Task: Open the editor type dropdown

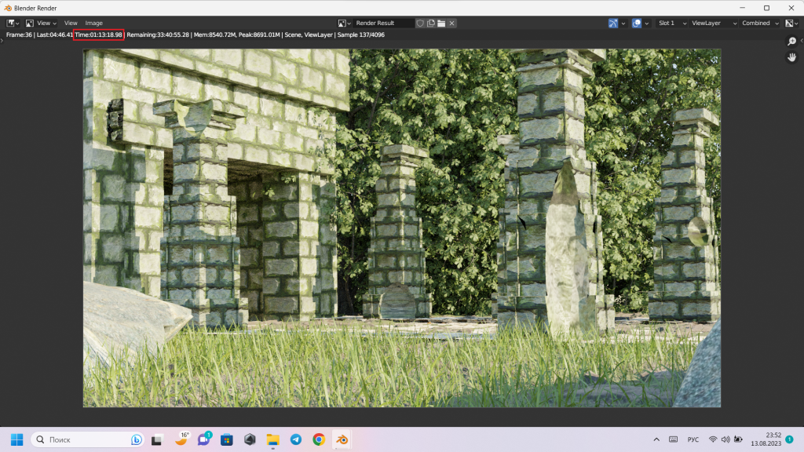Action: 13,24
